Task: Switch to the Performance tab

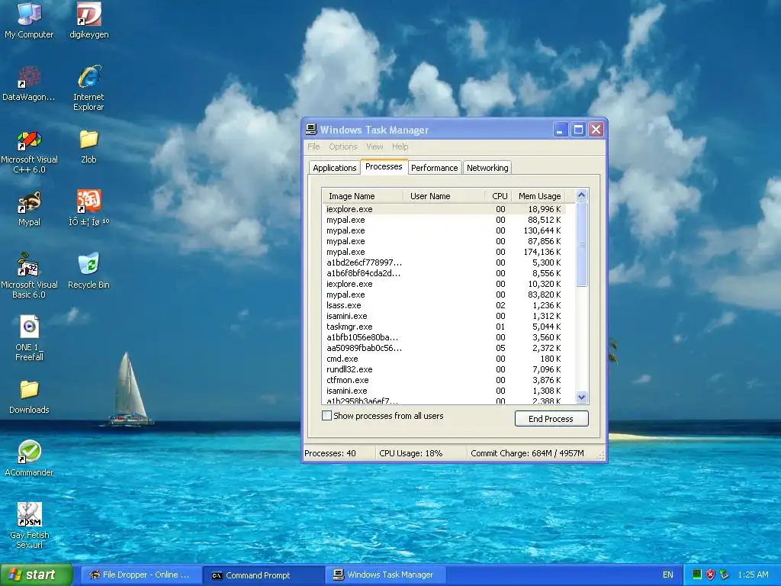Action: 434,168
